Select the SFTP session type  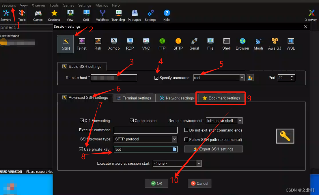pyautogui.click(x=178, y=44)
